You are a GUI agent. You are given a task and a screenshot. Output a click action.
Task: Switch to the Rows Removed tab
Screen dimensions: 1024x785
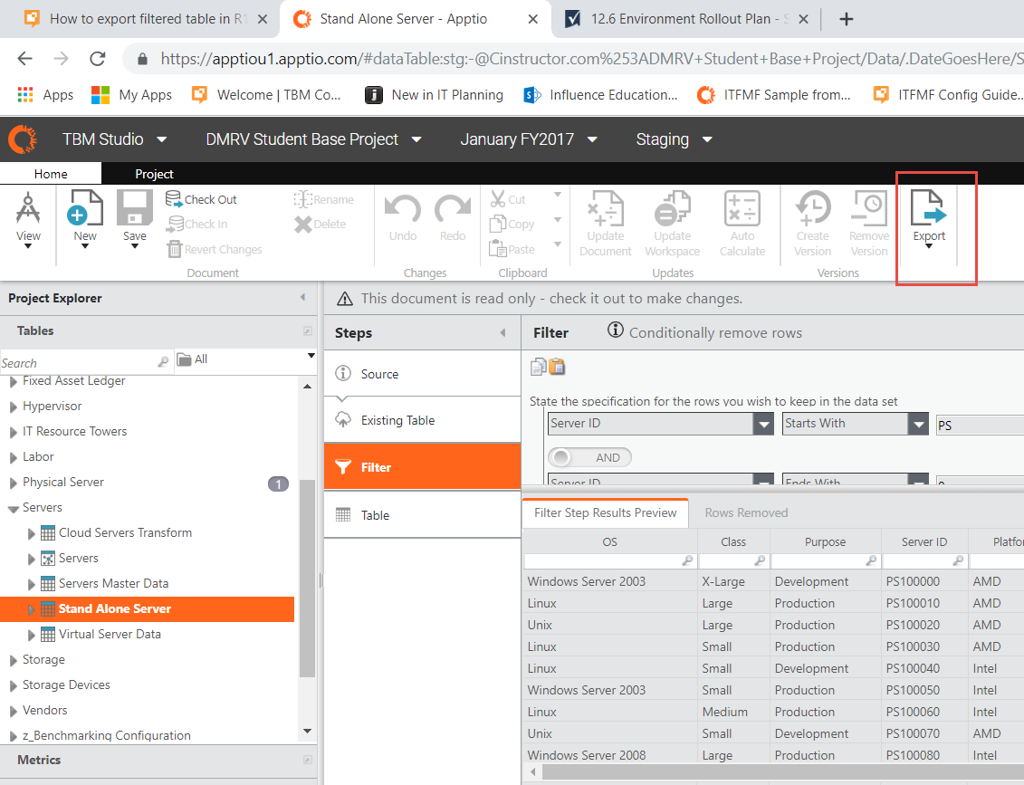click(746, 512)
